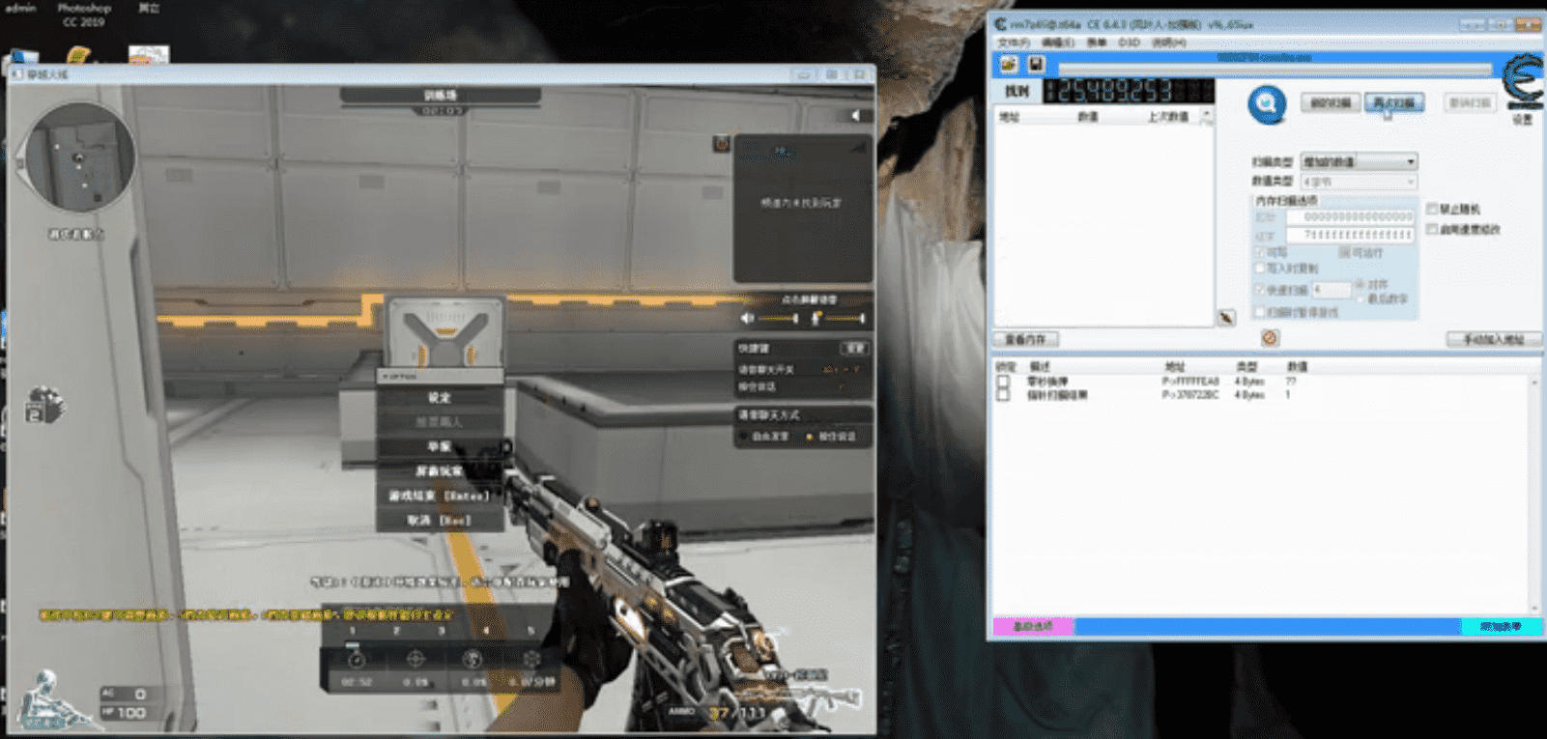
Task: Select the address table row with value 1
Action: point(1261,394)
